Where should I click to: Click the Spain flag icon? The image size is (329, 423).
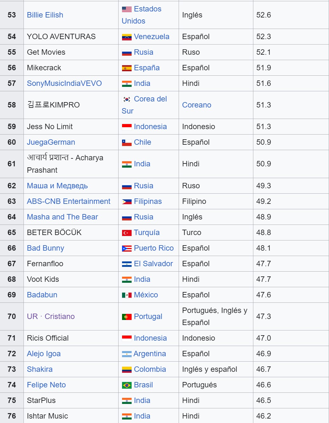[127, 68]
